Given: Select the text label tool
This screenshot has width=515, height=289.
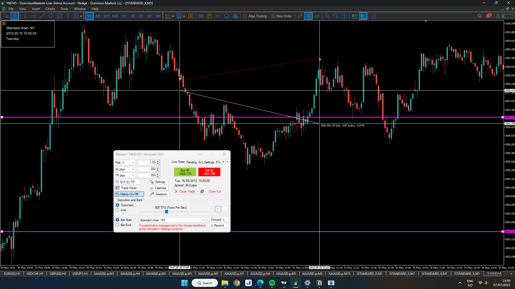Looking at the screenshot, I should pos(68,16).
